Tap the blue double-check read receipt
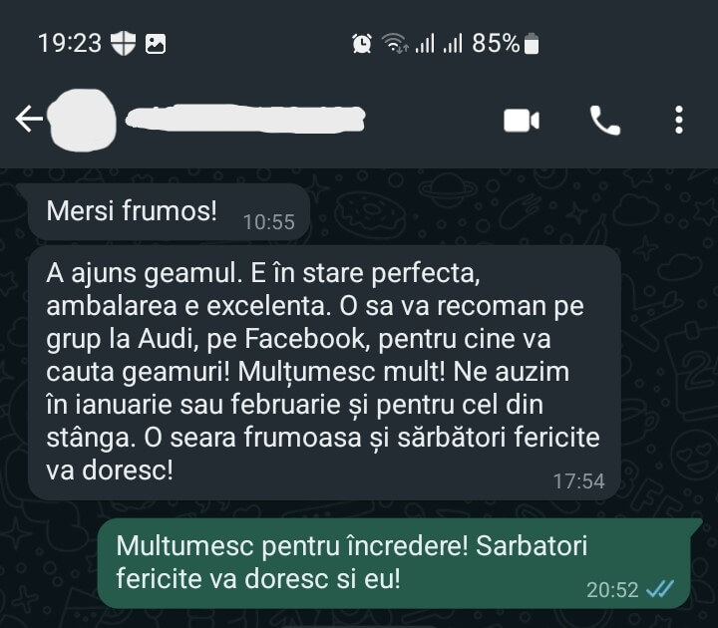 [660, 589]
